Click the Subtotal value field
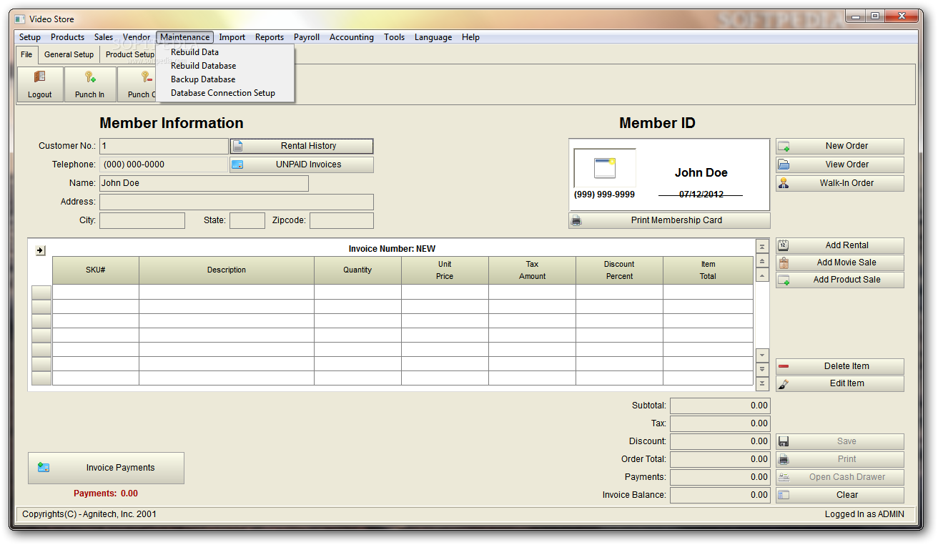This screenshot has width=938, height=545. (720, 406)
